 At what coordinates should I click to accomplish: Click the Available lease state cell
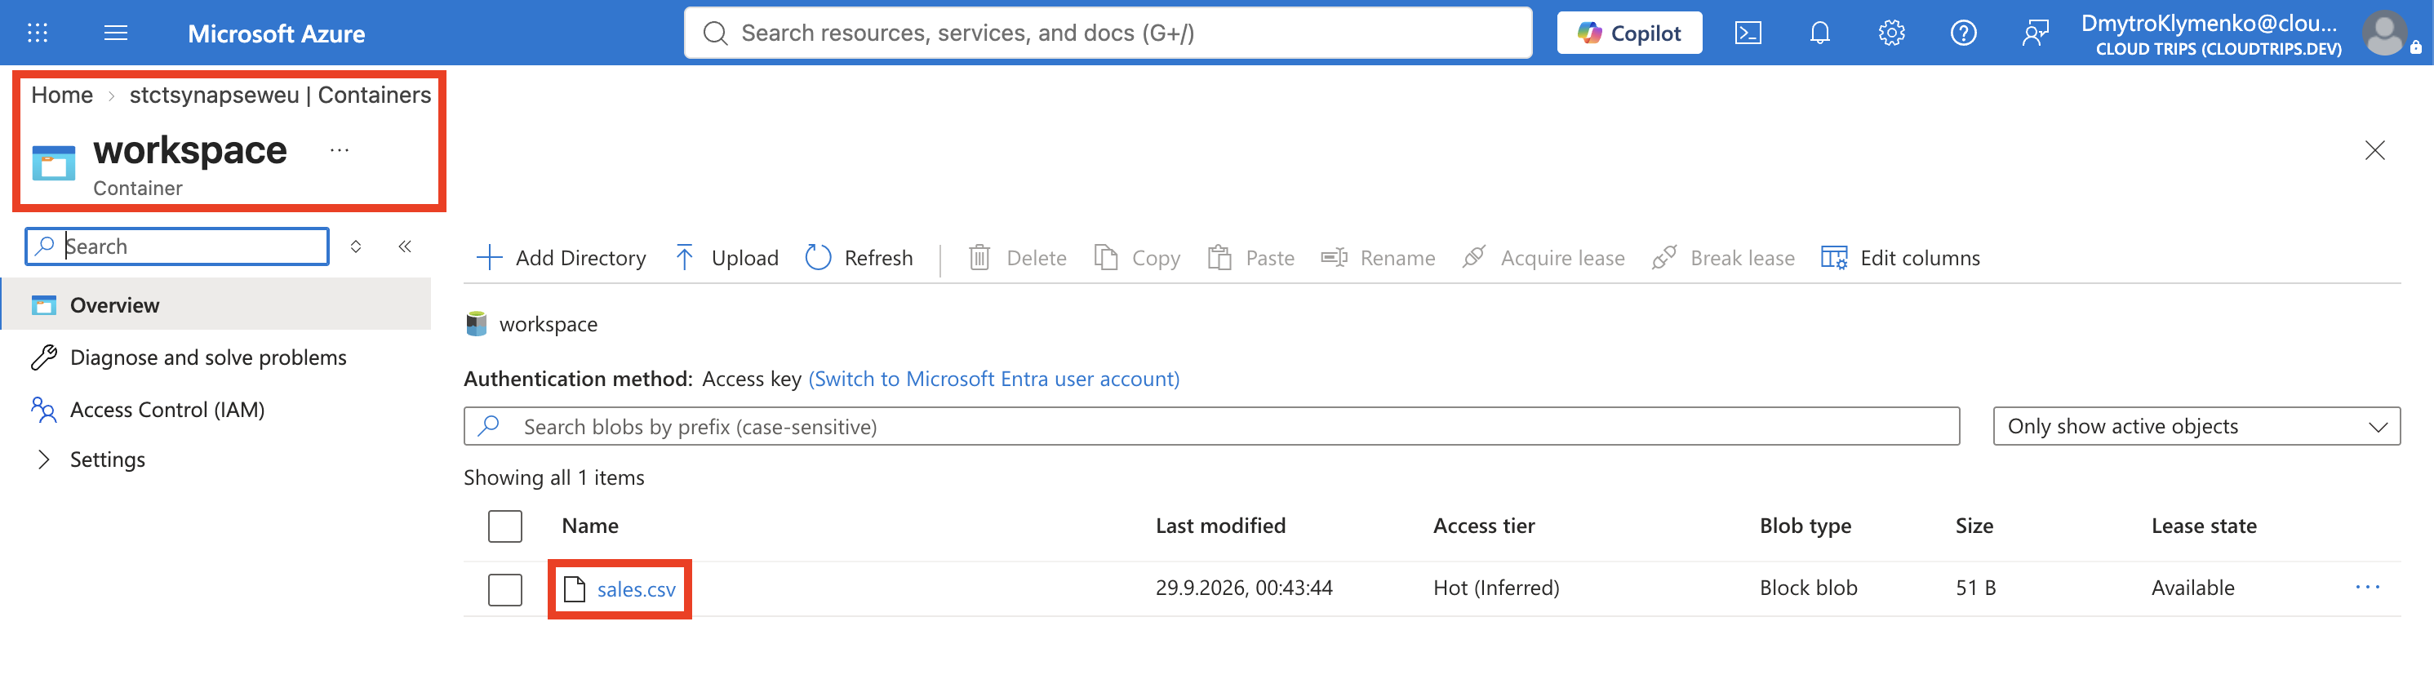coord(2192,588)
